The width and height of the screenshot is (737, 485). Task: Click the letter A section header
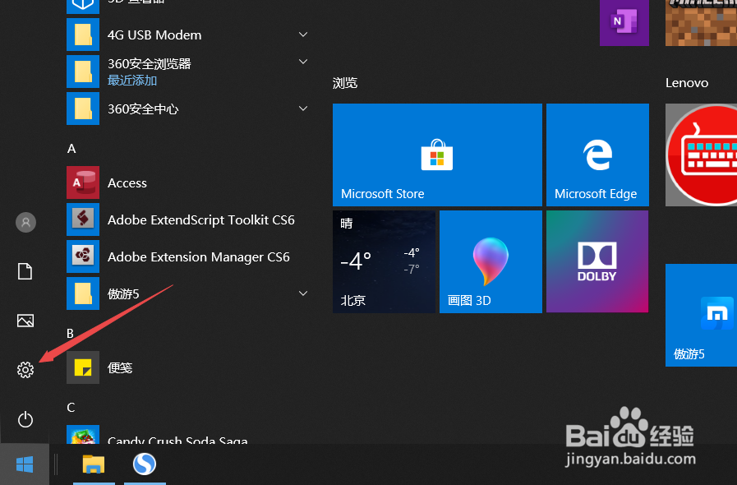pyautogui.click(x=71, y=149)
